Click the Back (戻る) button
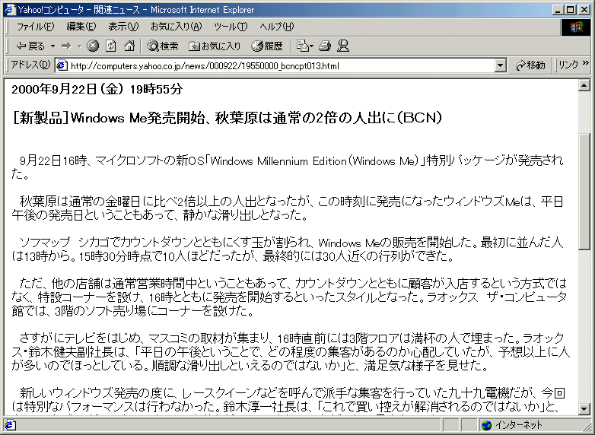Viewport: 595px width, 435px height. (30, 46)
